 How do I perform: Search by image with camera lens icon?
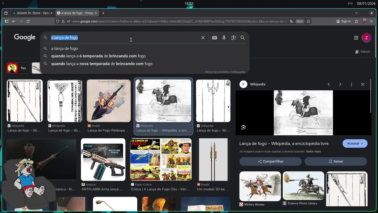point(234,38)
